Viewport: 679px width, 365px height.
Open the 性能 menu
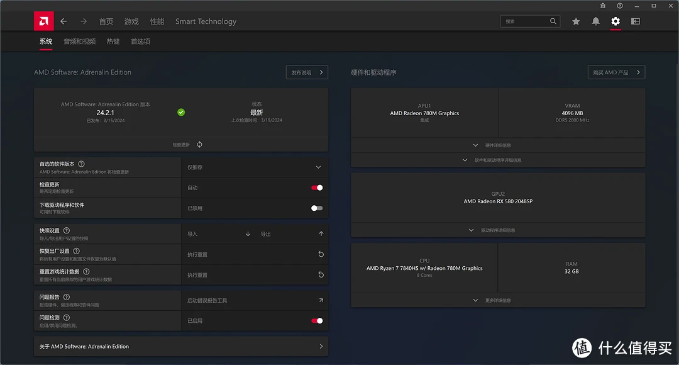(x=157, y=21)
